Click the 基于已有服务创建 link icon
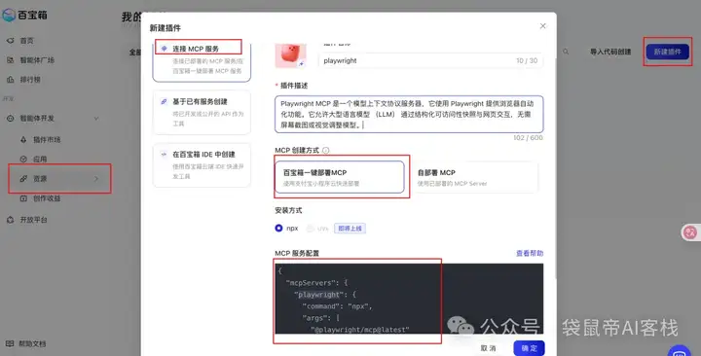Image resolution: width=701 pixels, height=356 pixels. [165, 101]
